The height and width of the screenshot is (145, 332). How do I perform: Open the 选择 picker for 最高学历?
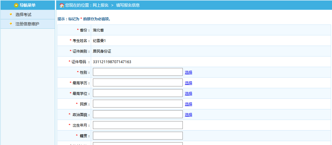pos(189,83)
